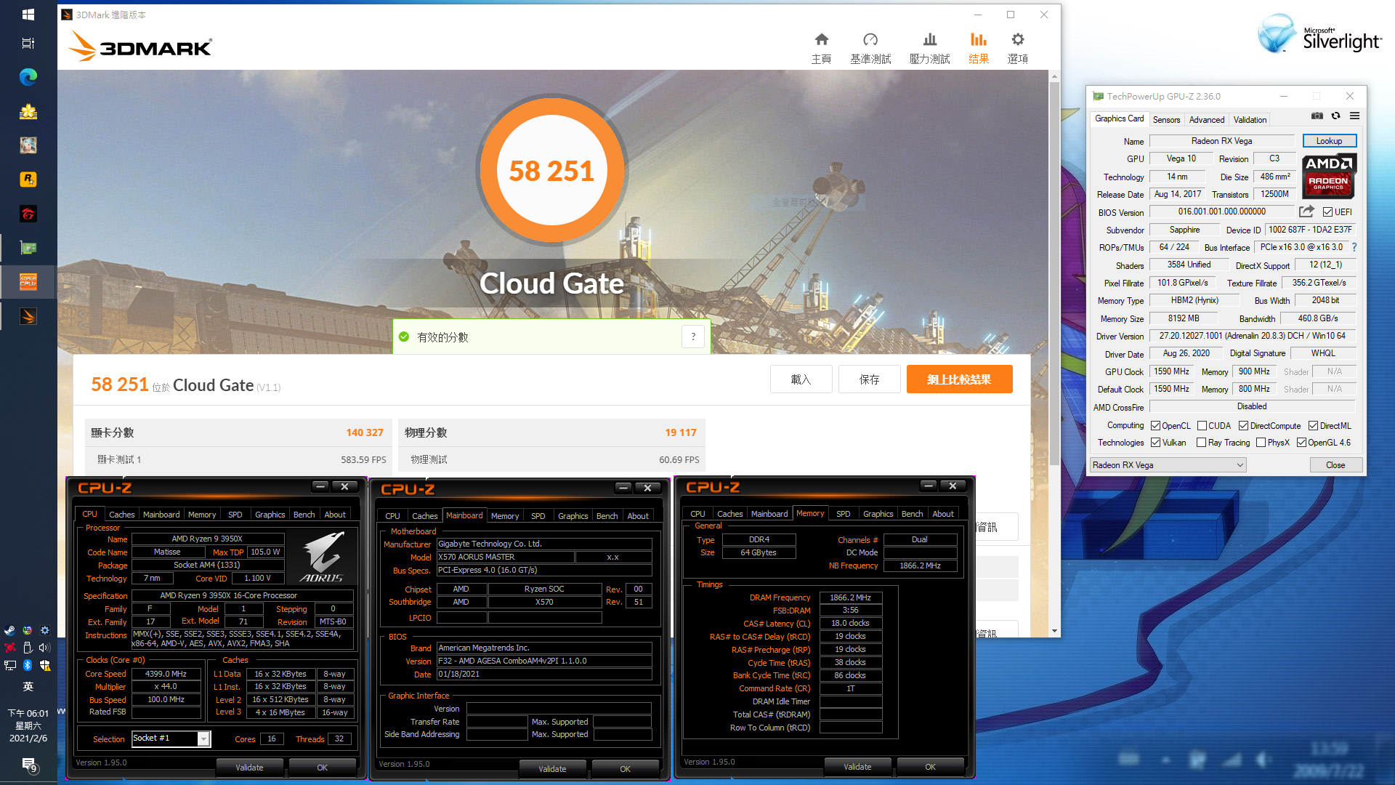This screenshot has height=785, width=1395.
Task: Click the Save (保存) button
Action: 869,379
